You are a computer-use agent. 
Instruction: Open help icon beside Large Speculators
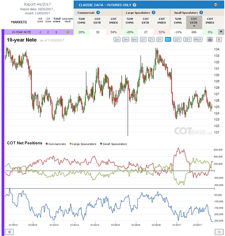point(154,12)
